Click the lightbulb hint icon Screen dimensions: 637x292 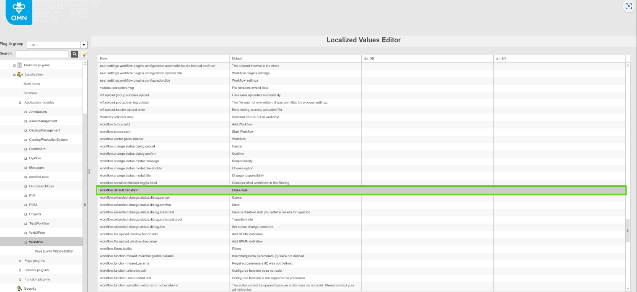(x=84, y=54)
